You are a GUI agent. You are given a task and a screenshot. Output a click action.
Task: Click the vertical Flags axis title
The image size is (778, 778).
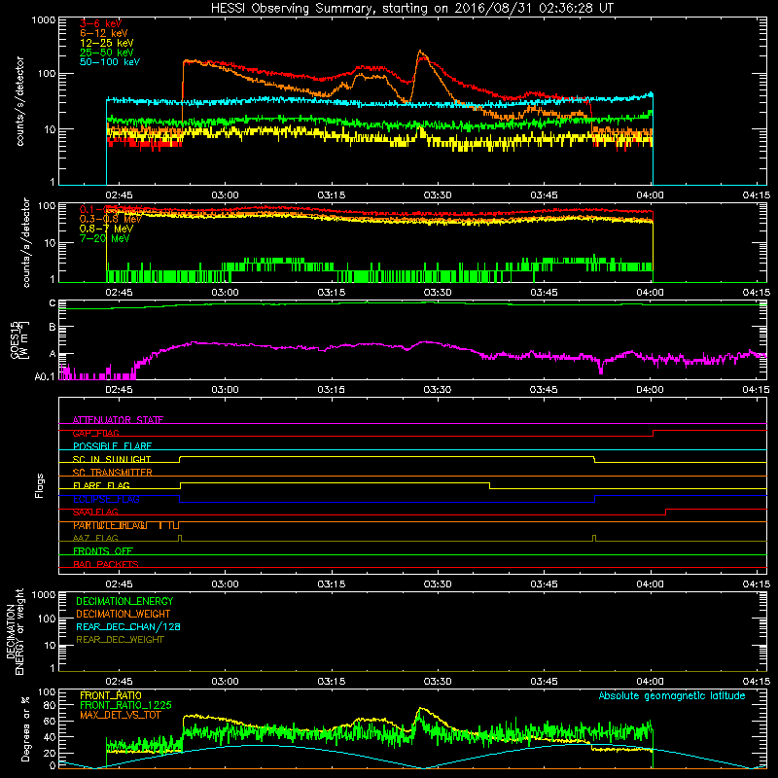pyautogui.click(x=40, y=485)
